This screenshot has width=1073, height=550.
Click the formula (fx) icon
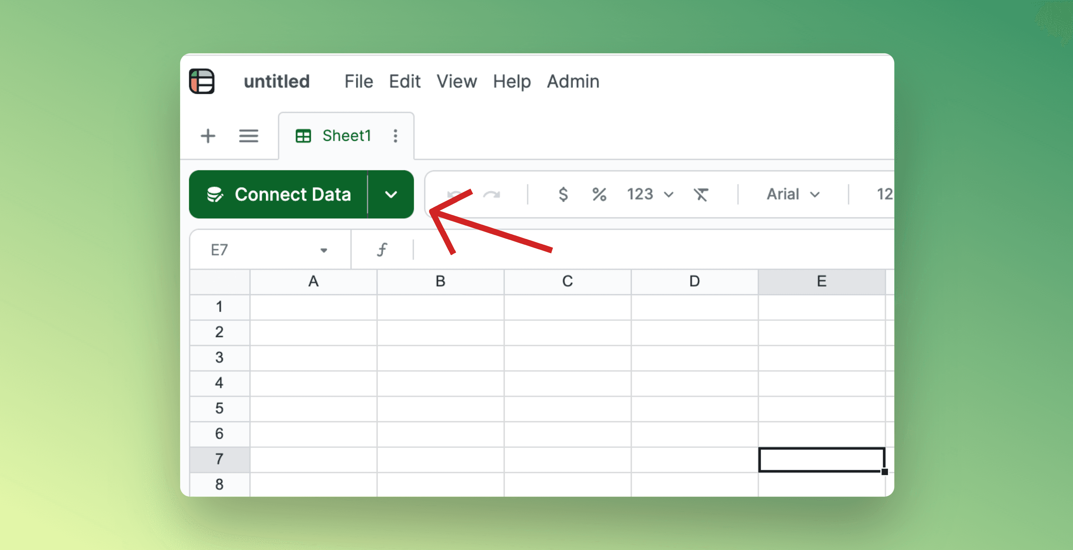point(382,249)
